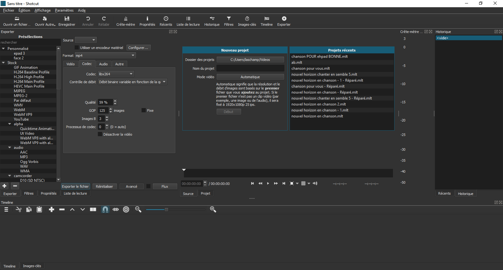Open the Fichier menu
The image size is (503, 270).
[8, 10]
